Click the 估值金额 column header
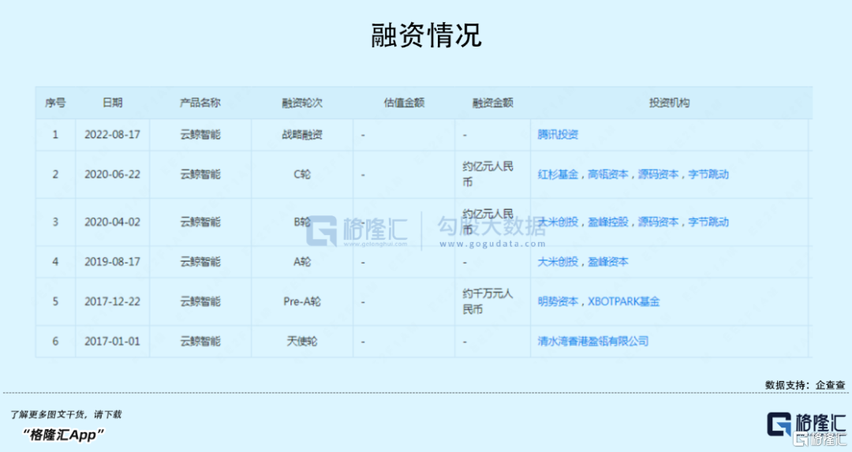 click(404, 103)
